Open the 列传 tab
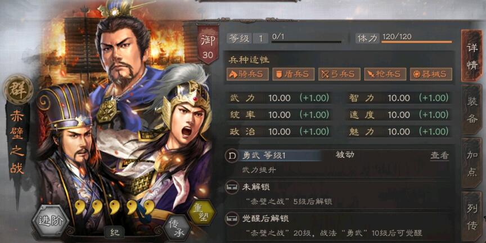The height and width of the screenshot is (243, 486). pyautogui.click(x=472, y=217)
